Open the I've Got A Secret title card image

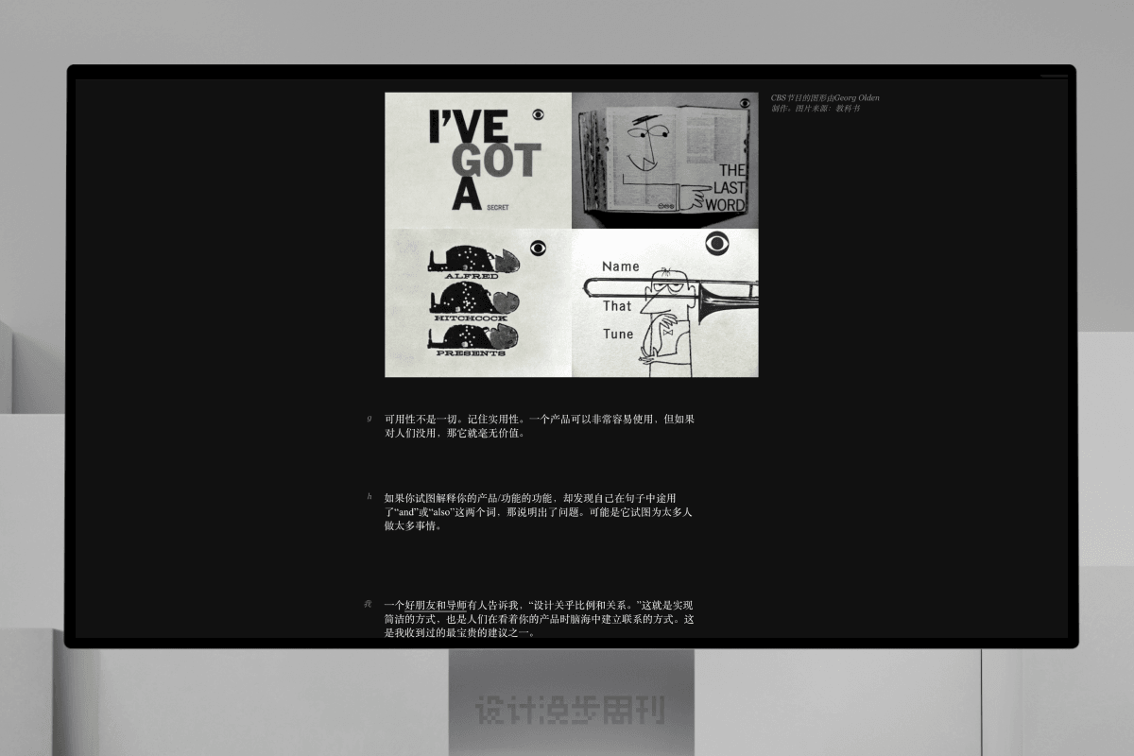click(477, 160)
